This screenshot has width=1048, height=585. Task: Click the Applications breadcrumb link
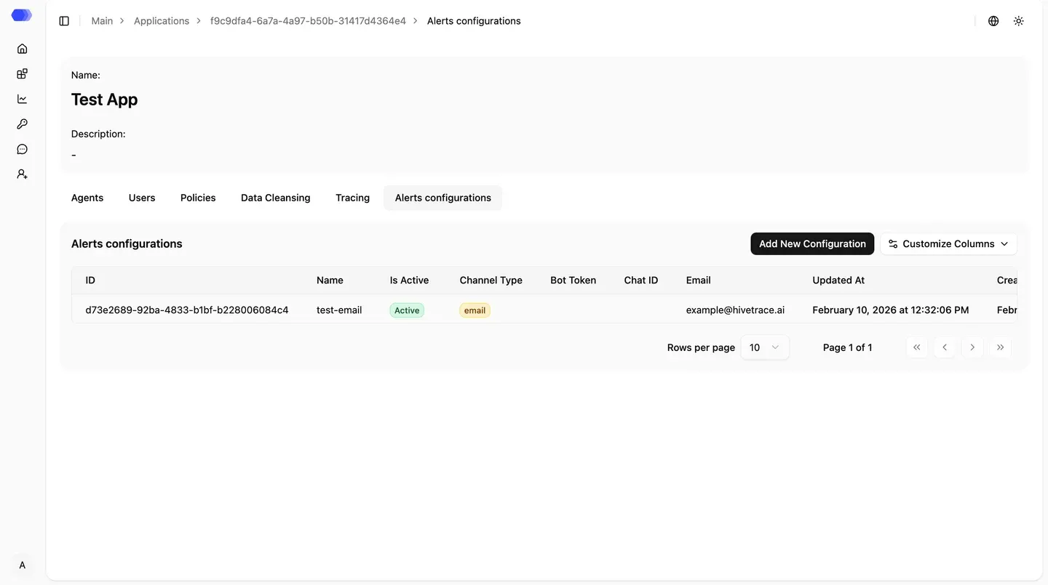pos(162,21)
